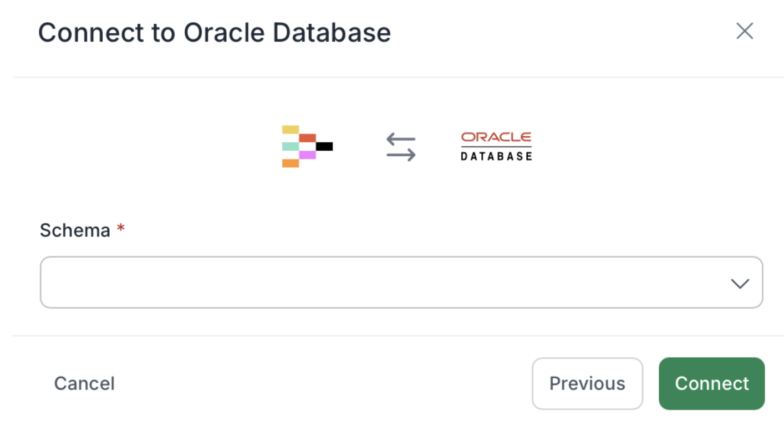
Task: Click the red ORACLE wordmark
Action: point(496,137)
